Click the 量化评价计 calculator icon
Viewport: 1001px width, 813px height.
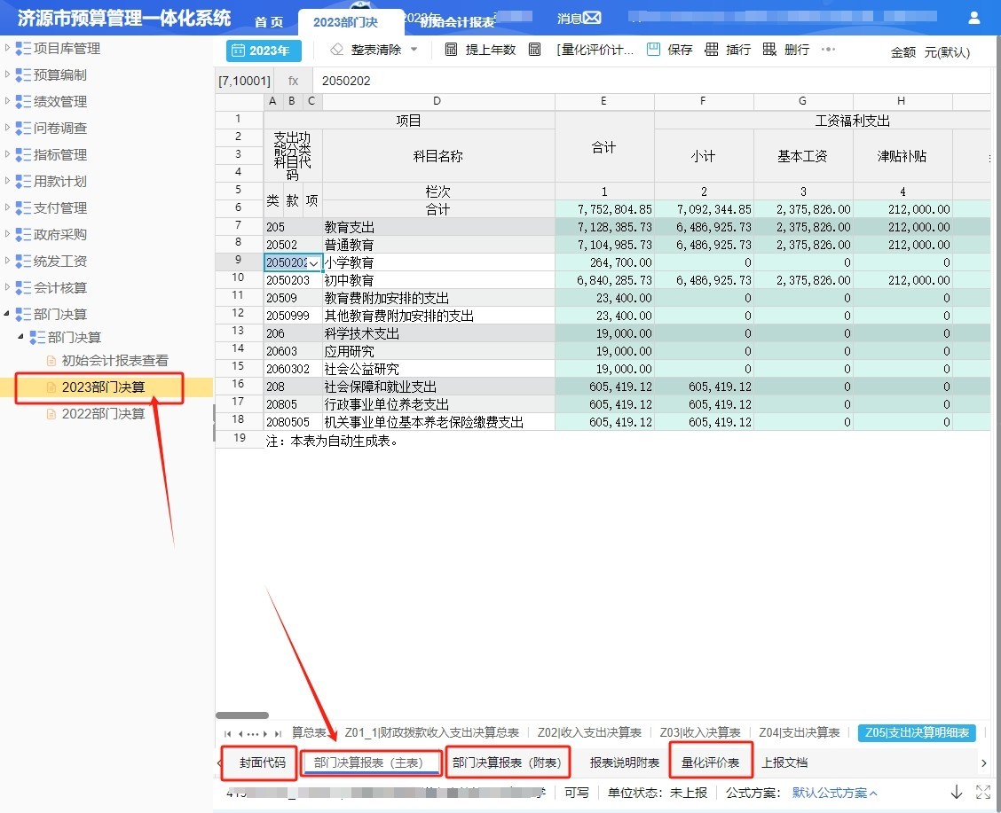tap(534, 50)
